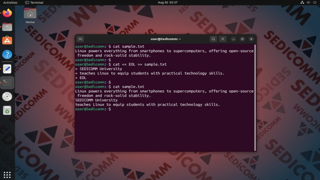Launch Firefox from the dock
The height and width of the screenshot is (180, 320).
pyautogui.click(x=7, y=13)
